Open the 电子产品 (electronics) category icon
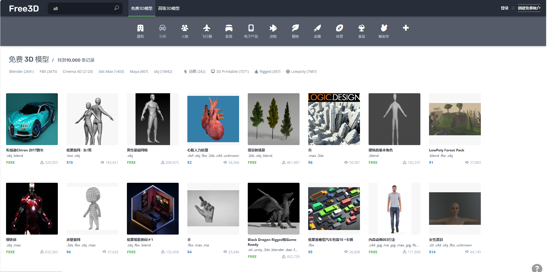The height and width of the screenshot is (272, 547). click(251, 31)
